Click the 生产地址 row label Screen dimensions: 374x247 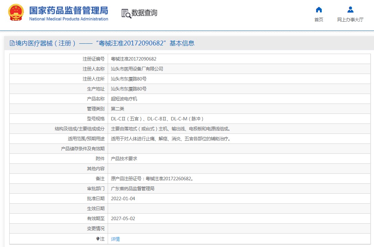pos(96,89)
